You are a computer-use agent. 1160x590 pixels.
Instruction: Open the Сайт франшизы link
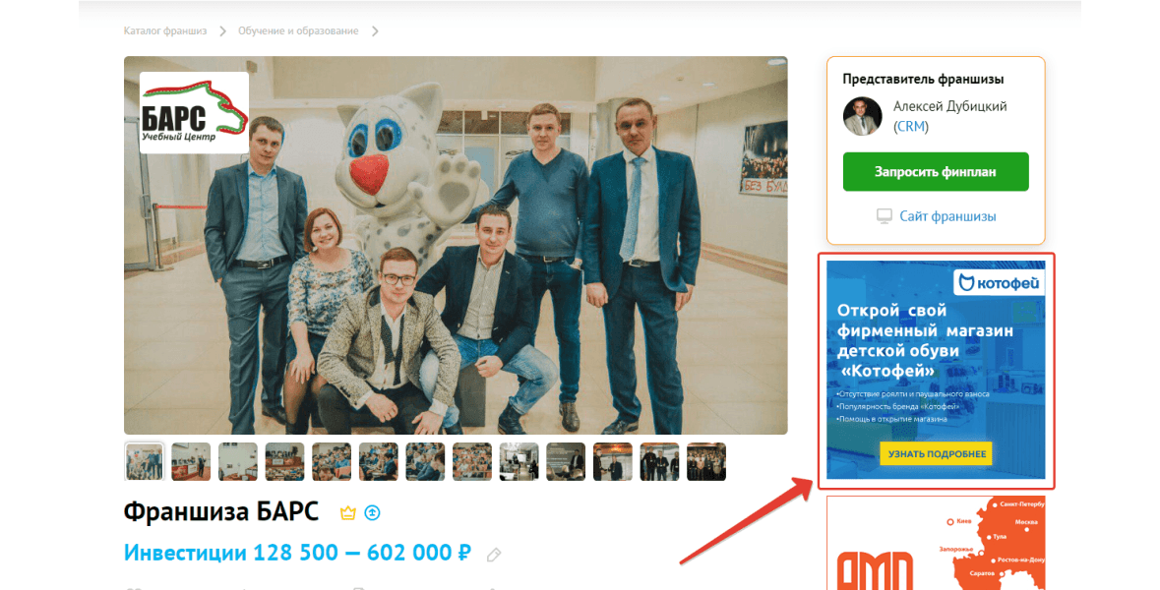coord(947,216)
